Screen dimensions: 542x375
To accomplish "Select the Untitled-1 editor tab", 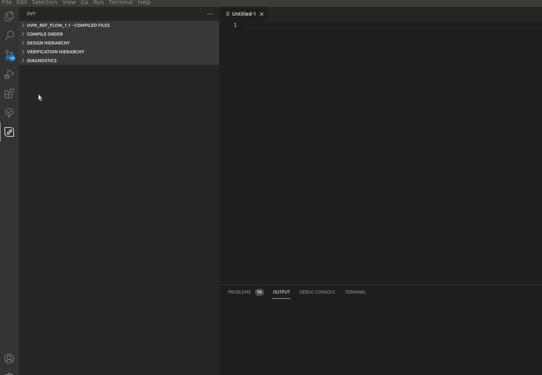I will pos(243,14).
